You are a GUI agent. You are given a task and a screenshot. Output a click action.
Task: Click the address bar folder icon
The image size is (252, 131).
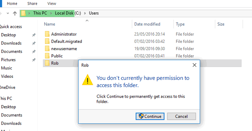pyautogui.click(x=23, y=13)
